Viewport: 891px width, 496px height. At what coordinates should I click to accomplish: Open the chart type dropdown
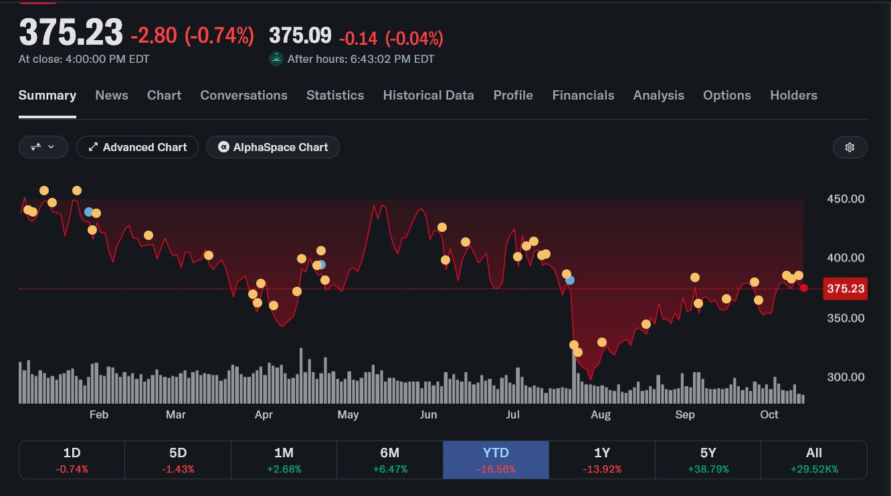pos(43,147)
